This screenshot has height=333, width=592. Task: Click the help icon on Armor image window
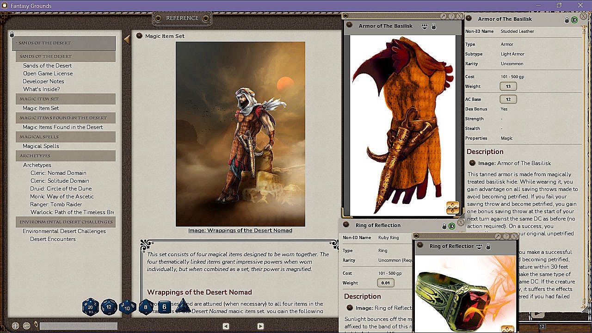tap(451, 16)
